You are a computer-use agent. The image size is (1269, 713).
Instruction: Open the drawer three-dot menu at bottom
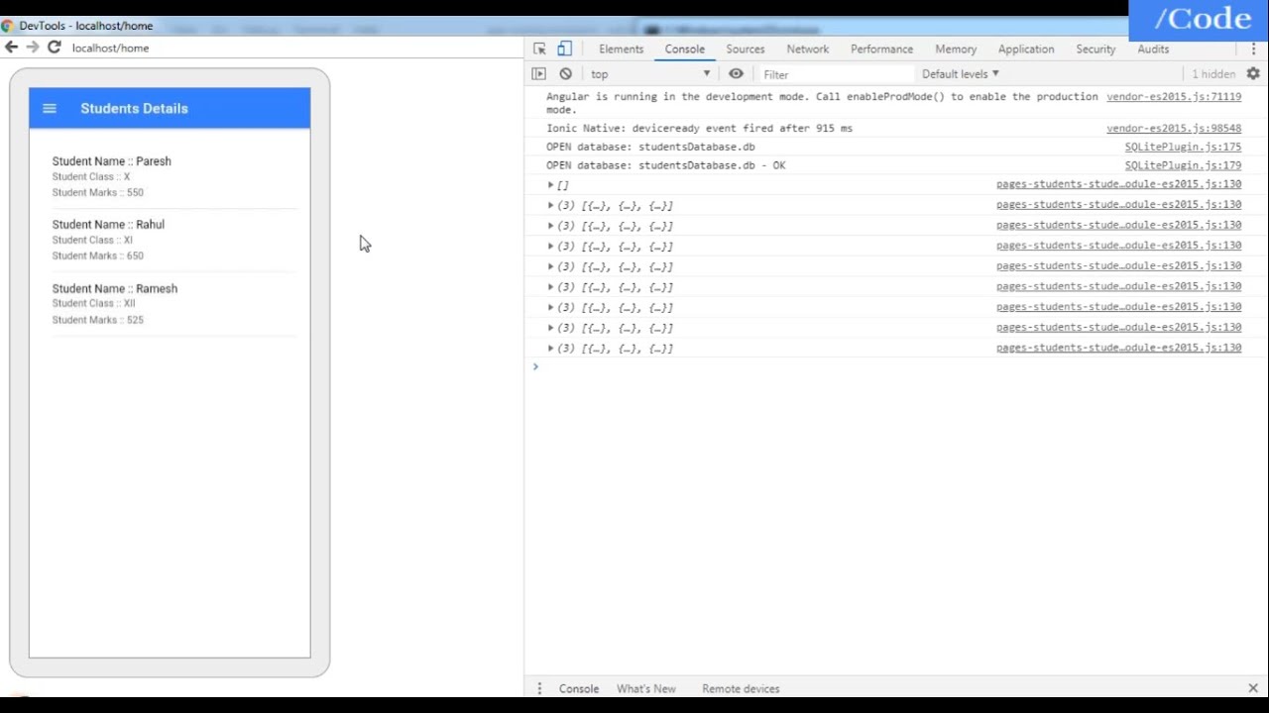click(x=539, y=688)
